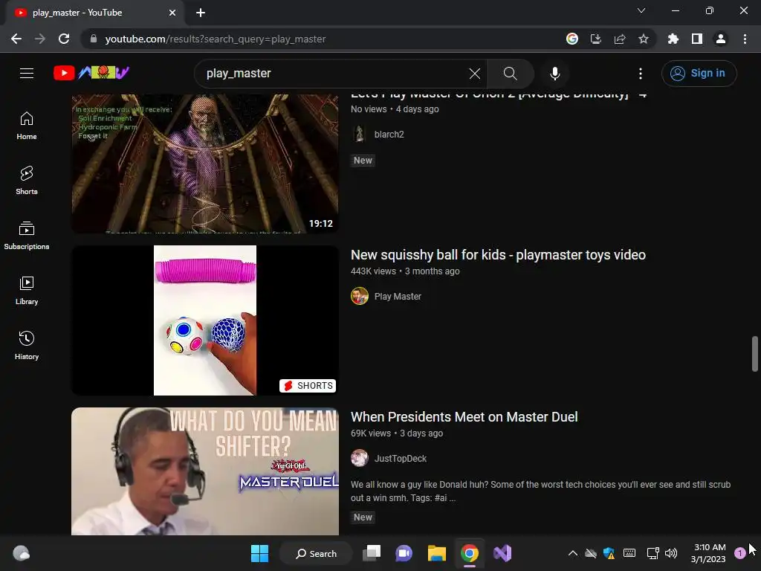
Task: Reload the YouTube page
Action: click(x=64, y=39)
